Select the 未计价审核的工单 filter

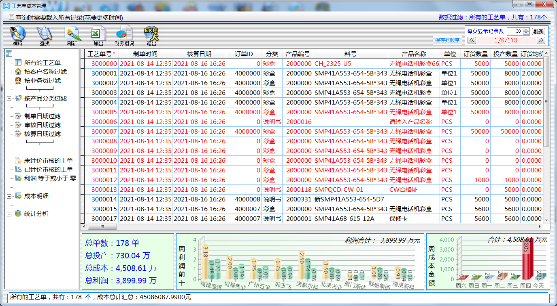[x=49, y=160]
